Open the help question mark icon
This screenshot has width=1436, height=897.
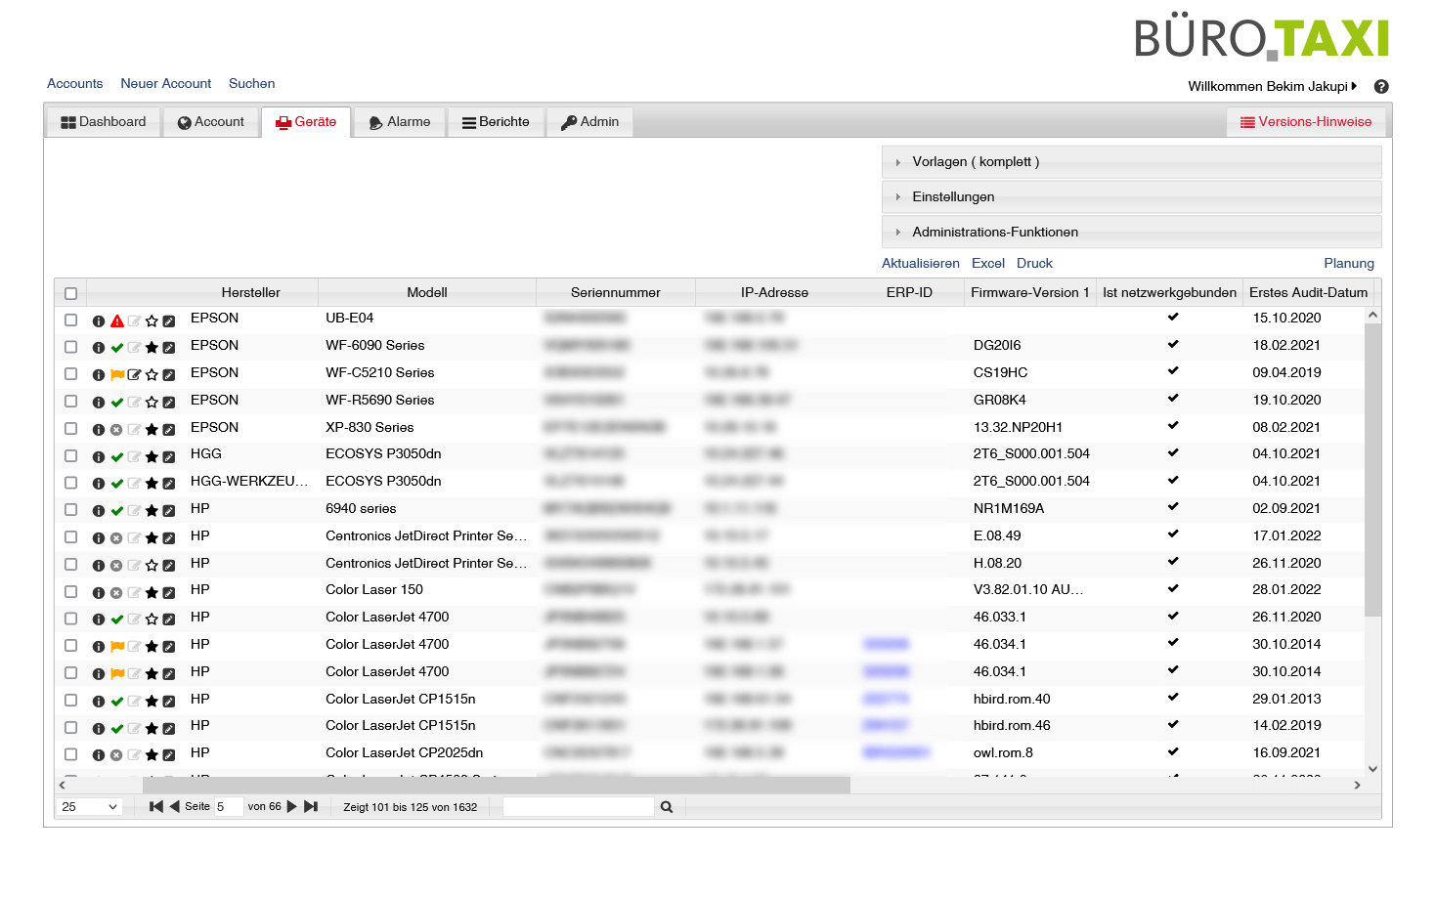pyautogui.click(x=1380, y=87)
